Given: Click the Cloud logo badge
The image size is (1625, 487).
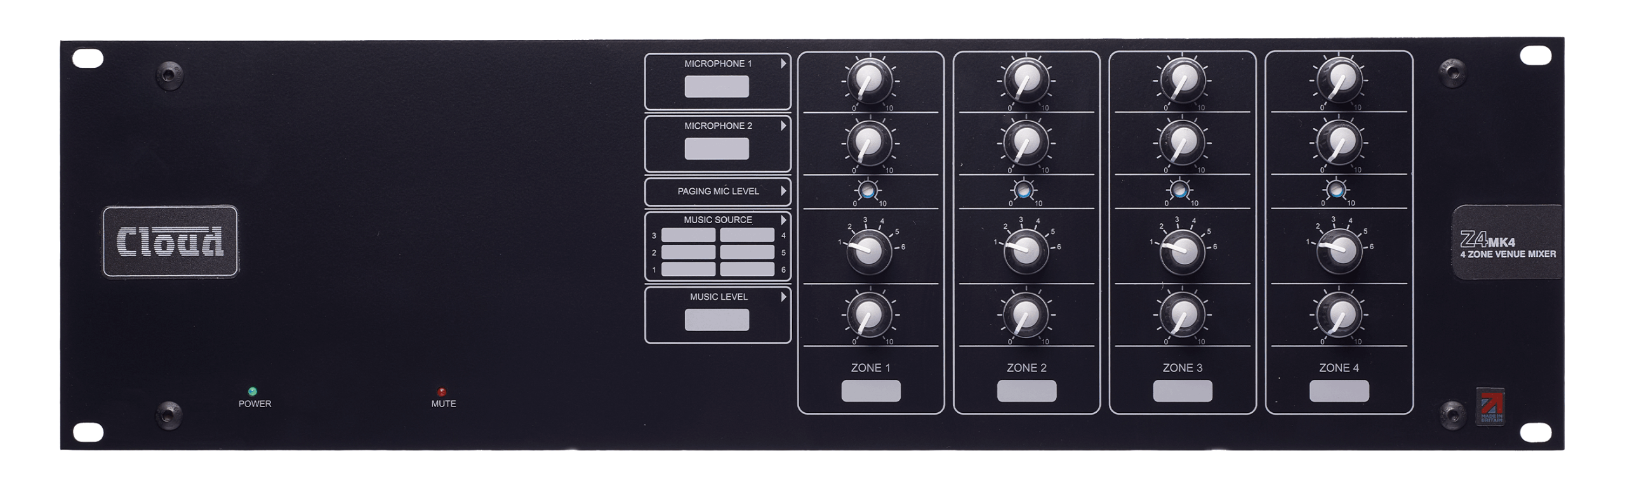Looking at the screenshot, I should [170, 241].
